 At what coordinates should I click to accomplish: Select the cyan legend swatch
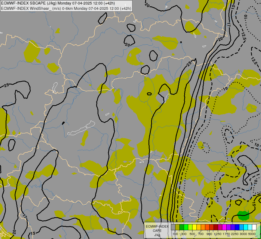pos(246,227)
